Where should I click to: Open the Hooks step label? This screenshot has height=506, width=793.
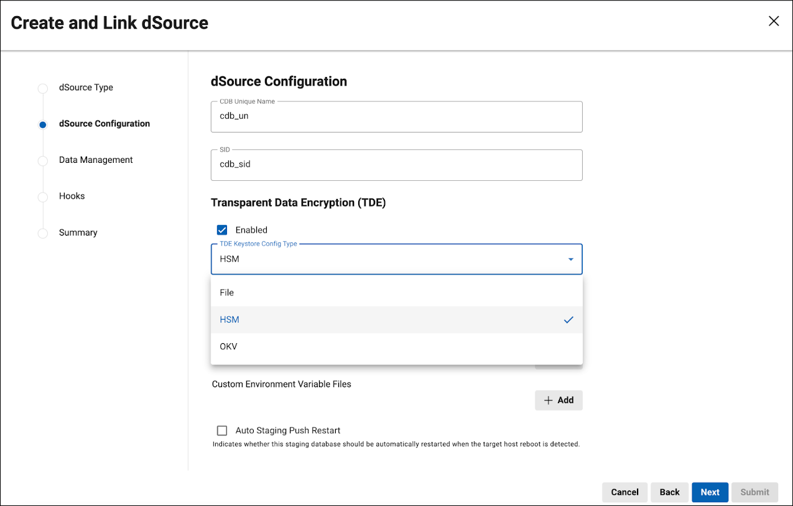72,196
